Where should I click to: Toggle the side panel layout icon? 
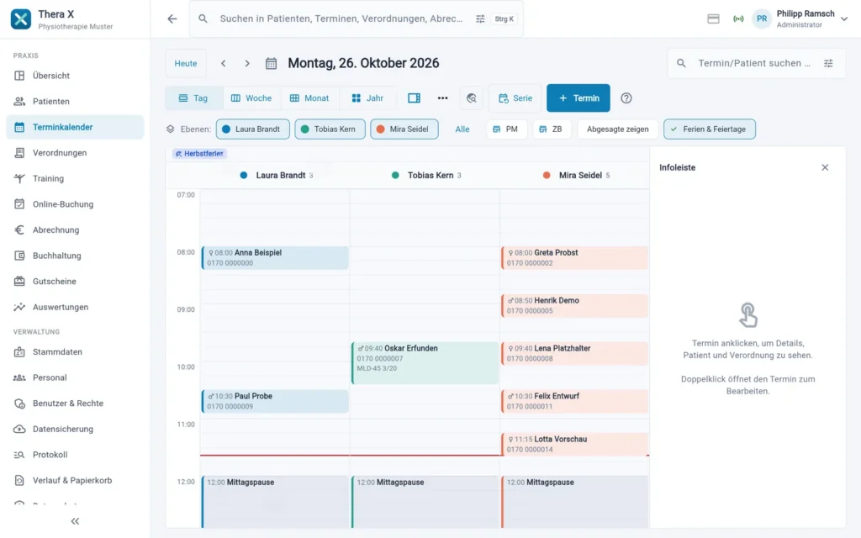click(414, 98)
